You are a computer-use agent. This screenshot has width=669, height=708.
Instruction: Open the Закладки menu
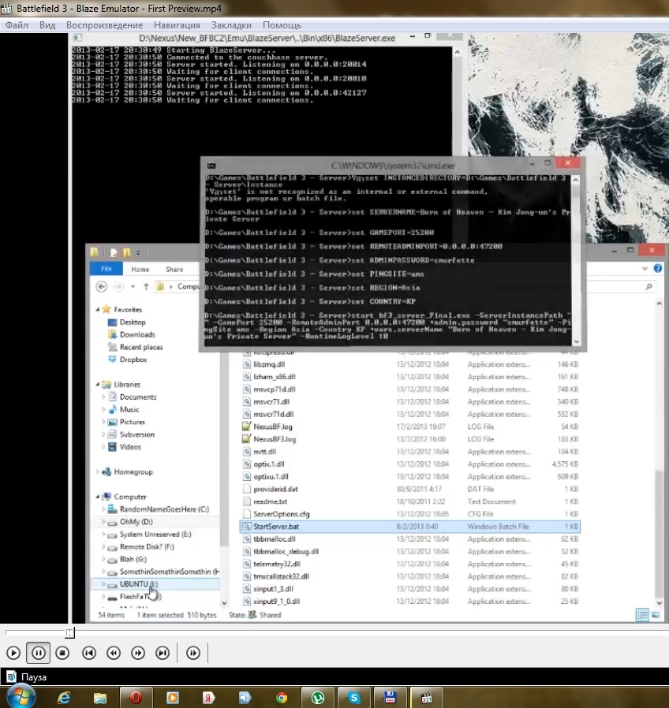click(x=231, y=25)
